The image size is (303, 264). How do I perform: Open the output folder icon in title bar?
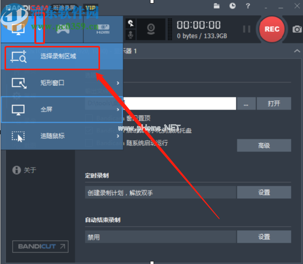(217, 6)
